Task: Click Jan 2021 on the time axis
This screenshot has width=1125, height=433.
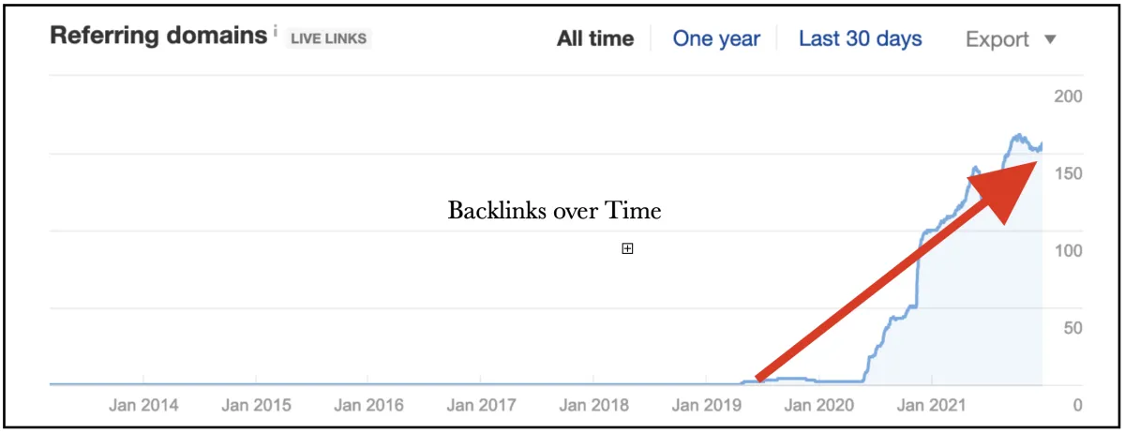Action: (932, 406)
